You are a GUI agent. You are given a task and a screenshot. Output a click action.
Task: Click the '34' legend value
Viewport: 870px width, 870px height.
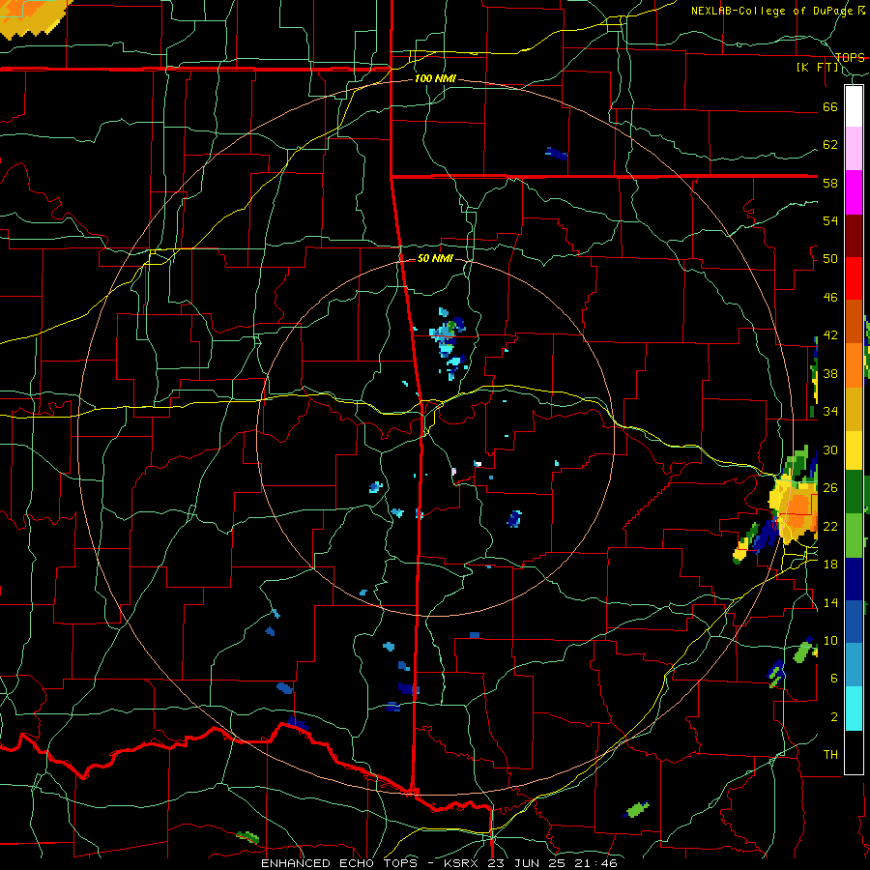830,412
